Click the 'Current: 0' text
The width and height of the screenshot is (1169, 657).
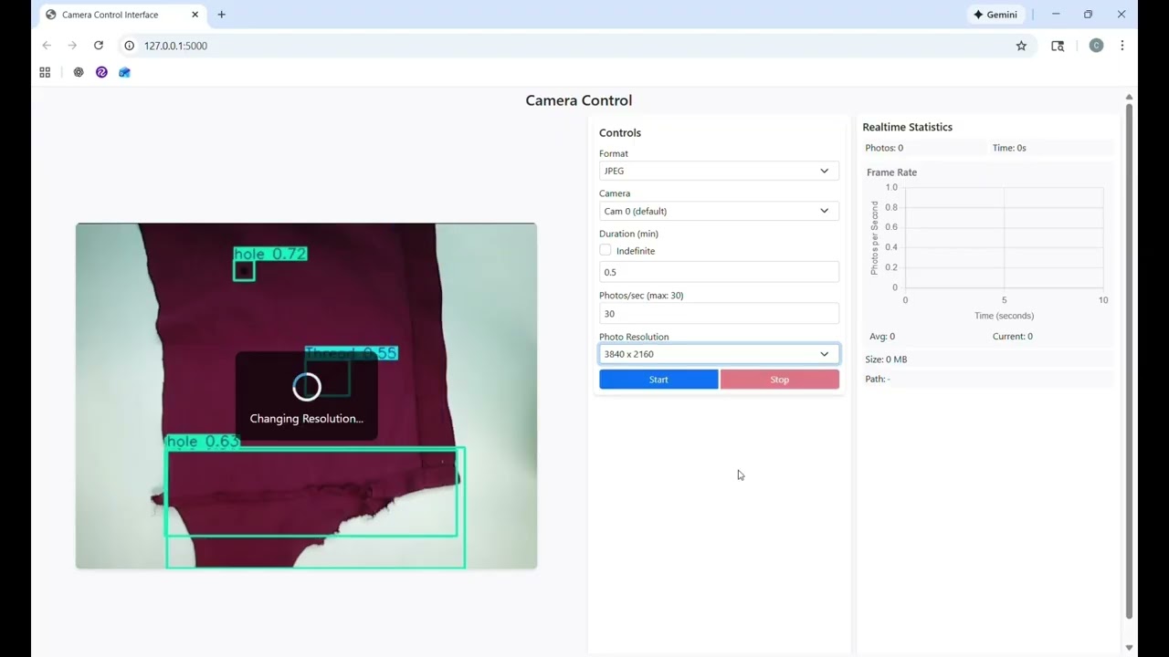pyautogui.click(x=1013, y=337)
